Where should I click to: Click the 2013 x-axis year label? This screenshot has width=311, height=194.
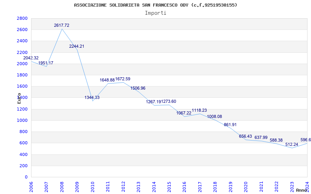(x=138, y=187)
